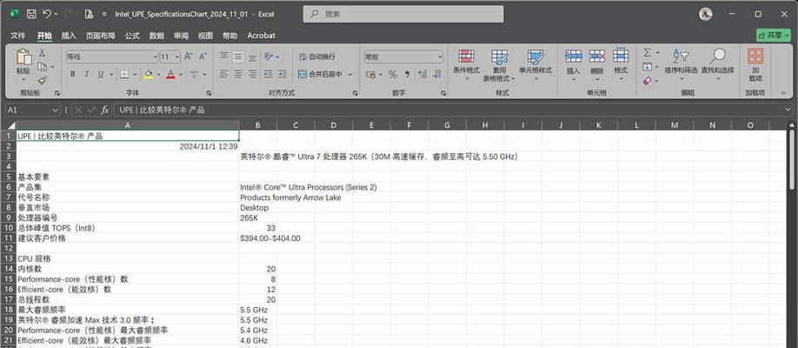
Task: Open merge and center dropdown arrow
Action: pyautogui.click(x=350, y=75)
